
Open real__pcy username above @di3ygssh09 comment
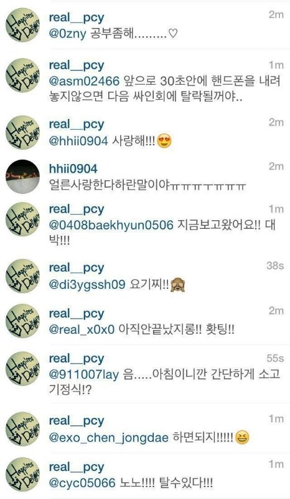click(77, 268)
